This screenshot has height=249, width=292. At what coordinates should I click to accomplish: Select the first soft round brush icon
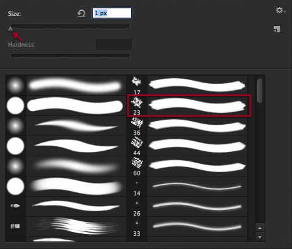click(x=15, y=86)
